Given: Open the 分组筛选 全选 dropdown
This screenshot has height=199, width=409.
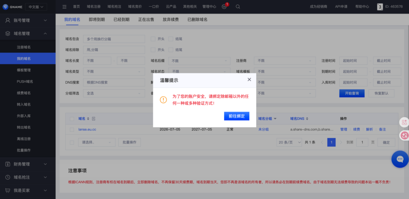Looking at the screenshot, I should [114, 93].
